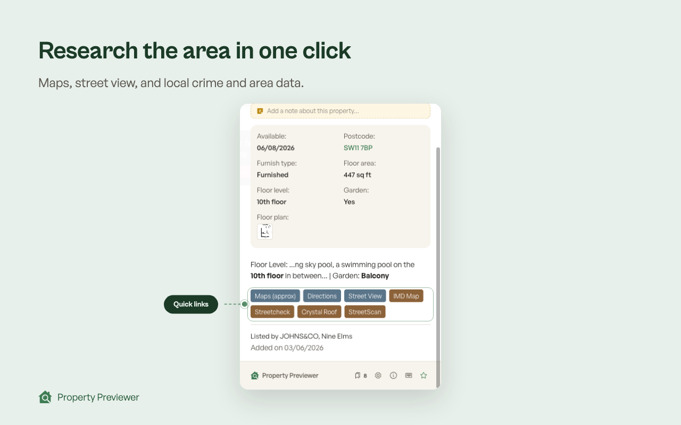This screenshot has height=425, width=681.
Task: Click the 'Added on 03/06/2026' text
Action: [287, 348]
